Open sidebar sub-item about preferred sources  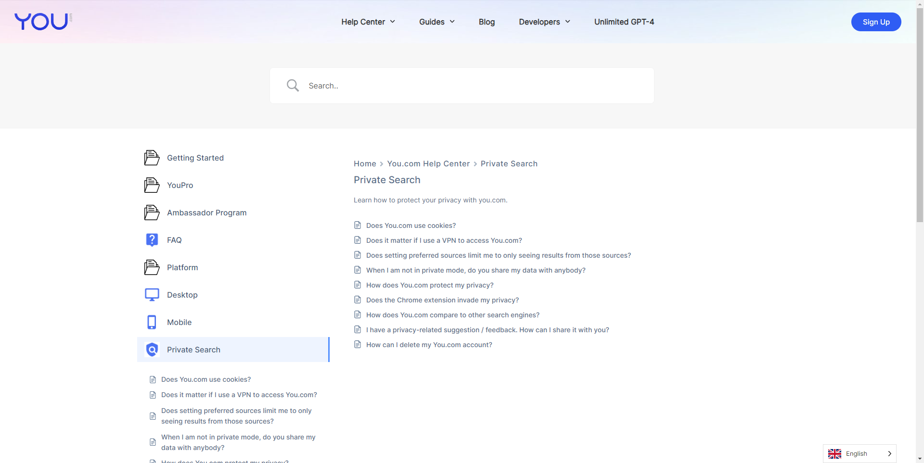point(236,416)
